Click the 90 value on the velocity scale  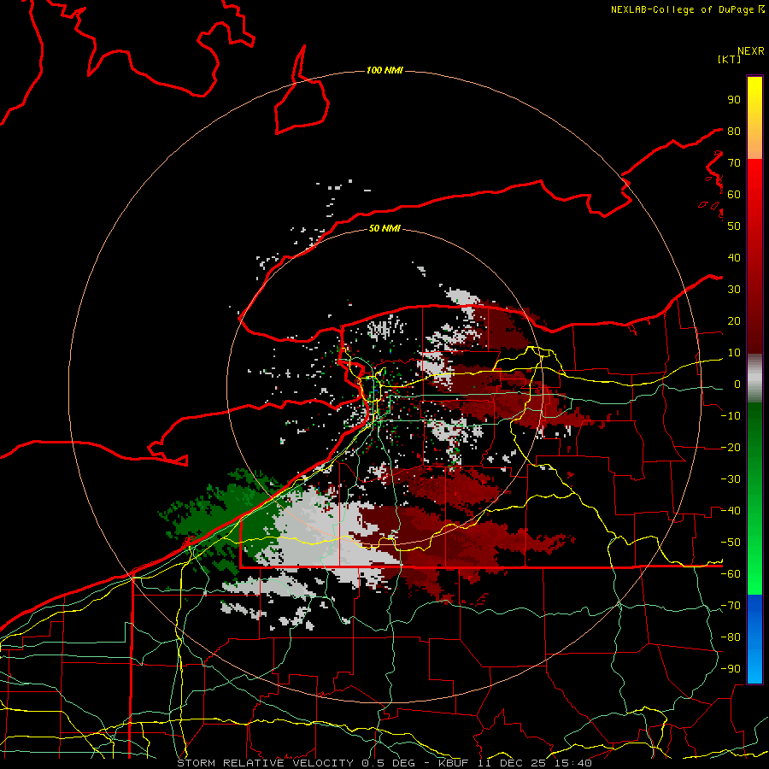[734, 100]
